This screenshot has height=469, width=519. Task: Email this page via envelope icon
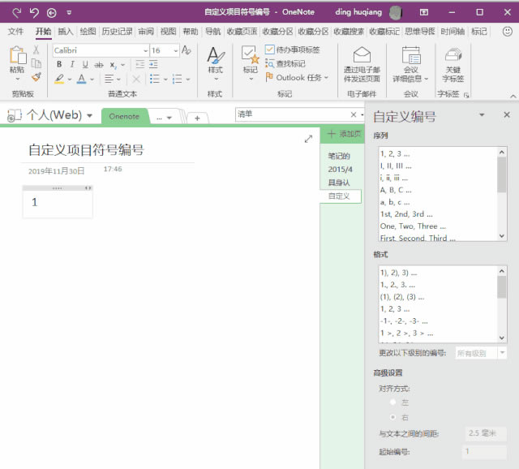pos(362,55)
